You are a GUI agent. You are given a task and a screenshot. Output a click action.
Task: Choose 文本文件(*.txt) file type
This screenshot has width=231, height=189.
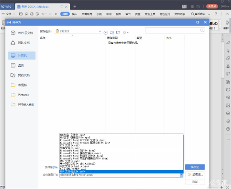121,148
